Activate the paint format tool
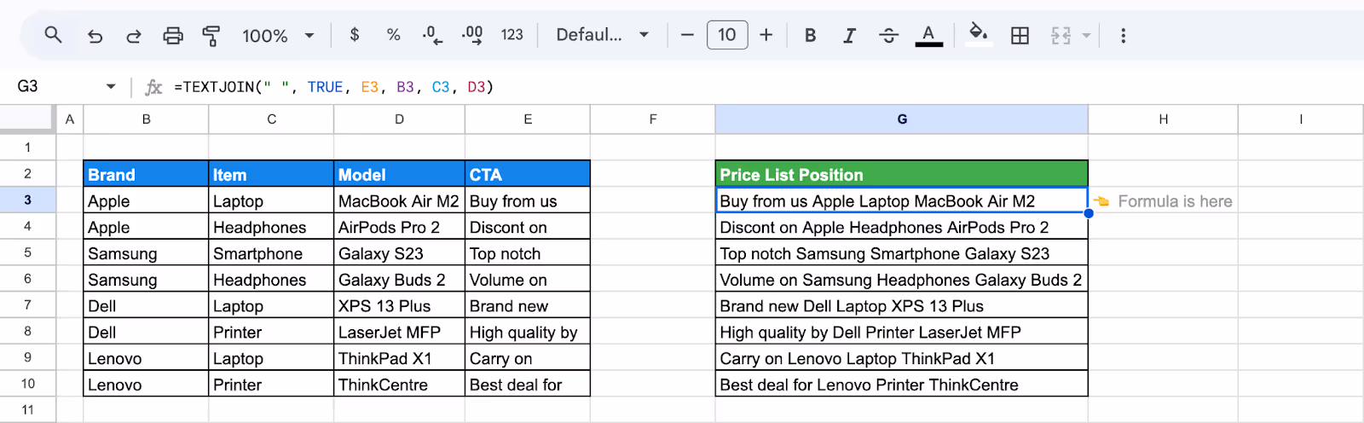Screen dimensions: 1364x423 pos(211,36)
